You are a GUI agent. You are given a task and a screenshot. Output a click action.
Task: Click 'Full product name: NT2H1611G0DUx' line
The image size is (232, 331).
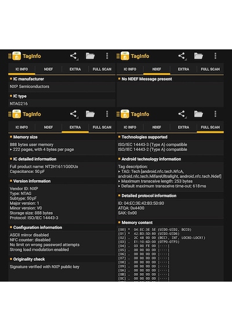click(44, 167)
